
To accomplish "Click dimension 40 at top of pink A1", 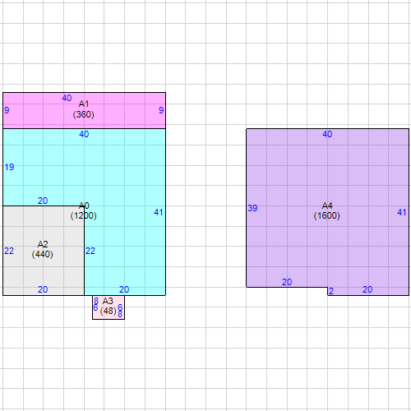I will click(67, 98).
